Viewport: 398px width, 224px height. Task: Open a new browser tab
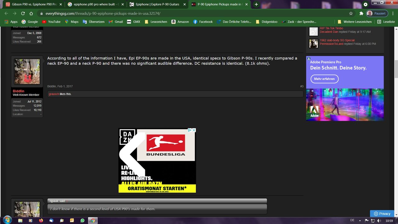click(x=256, y=4)
